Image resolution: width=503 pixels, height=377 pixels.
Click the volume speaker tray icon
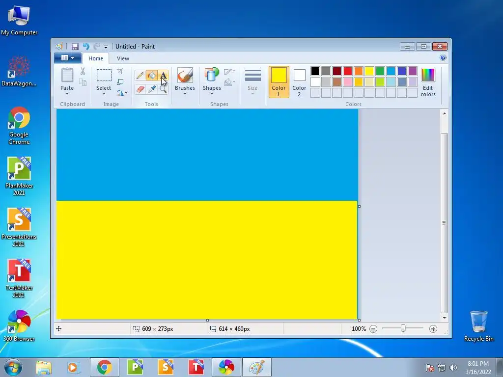[453, 368]
